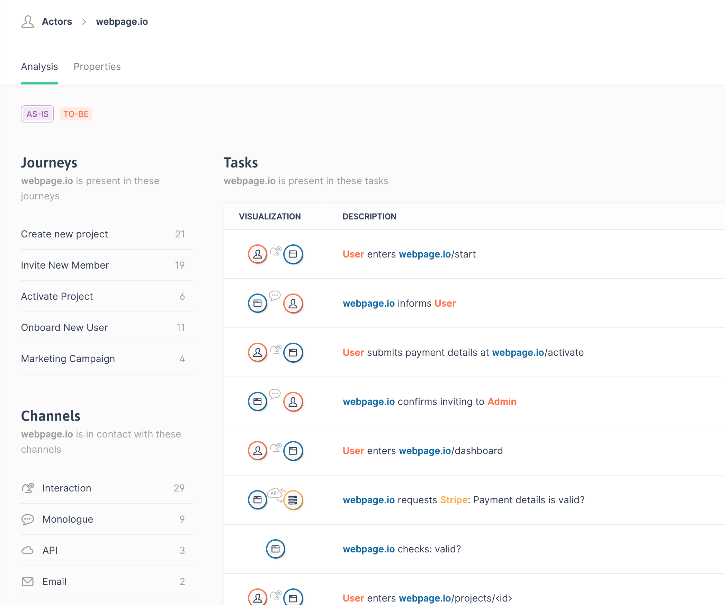Image resolution: width=725 pixels, height=605 pixels.
Task: Click the Visualization column header
Action: pos(270,216)
